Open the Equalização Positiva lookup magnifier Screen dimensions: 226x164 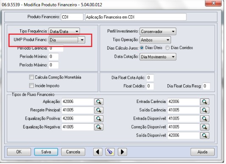pyautogui.click(x=99, y=119)
